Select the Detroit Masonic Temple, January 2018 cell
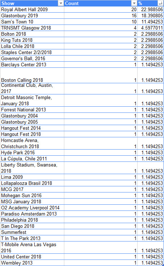 click(32, 101)
